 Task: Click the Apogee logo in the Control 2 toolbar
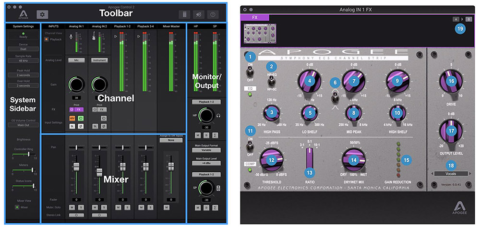pos(24,14)
